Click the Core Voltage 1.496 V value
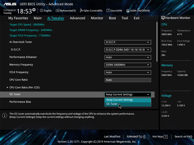The image size is (194, 145). (x=181, y=45)
